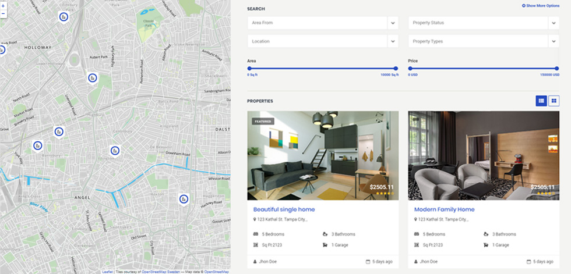Click 'Jhon Doe' on Beautiful single home card
Viewport: 571px width, 274px height.
(267, 262)
